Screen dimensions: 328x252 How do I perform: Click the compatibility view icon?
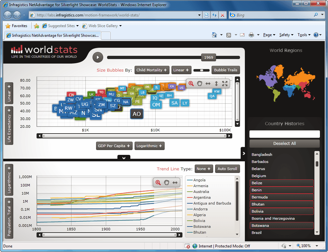click(206, 15)
